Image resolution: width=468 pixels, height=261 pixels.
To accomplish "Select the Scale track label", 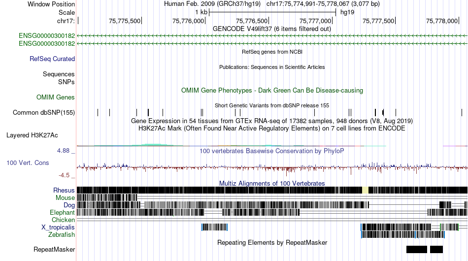I will click(67, 12).
